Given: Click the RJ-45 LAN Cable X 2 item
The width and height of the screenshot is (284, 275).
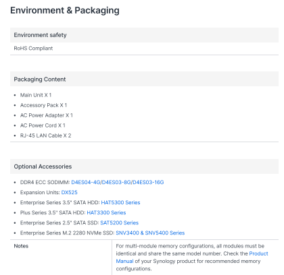Looking at the screenshot, I should coord(45,135).
